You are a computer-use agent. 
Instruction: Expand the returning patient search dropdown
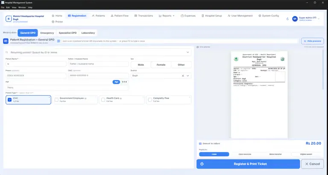[x=187, y=52]
